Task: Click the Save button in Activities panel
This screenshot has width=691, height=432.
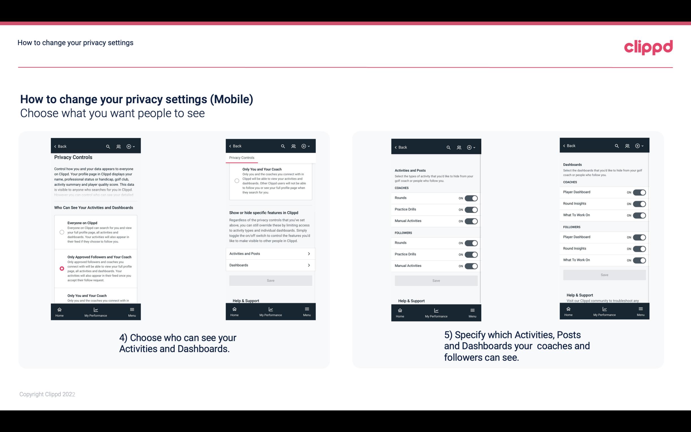Action: point(436,280)
